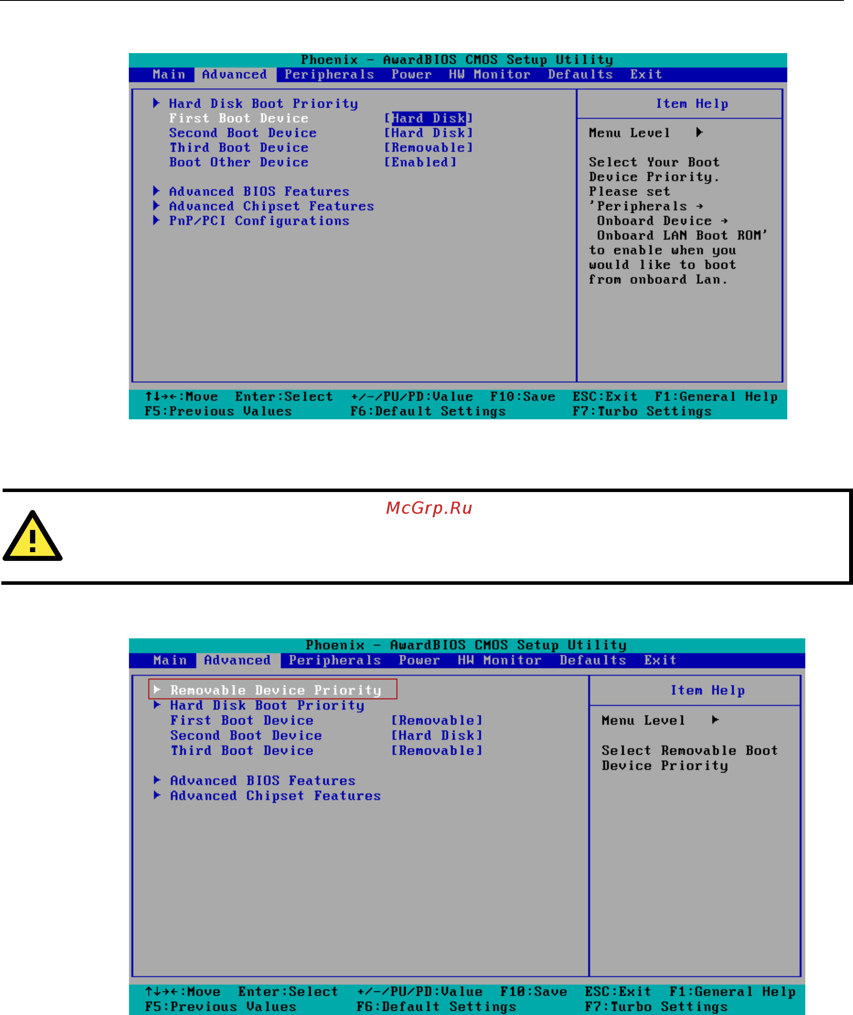Click F1:General Help hint in top footer
The width and height of the screenshot is (853, 1015).
[x=716, y=397]
